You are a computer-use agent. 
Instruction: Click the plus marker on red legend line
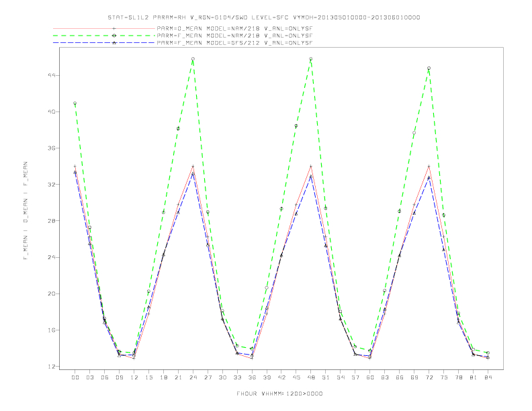coord(114,28)
